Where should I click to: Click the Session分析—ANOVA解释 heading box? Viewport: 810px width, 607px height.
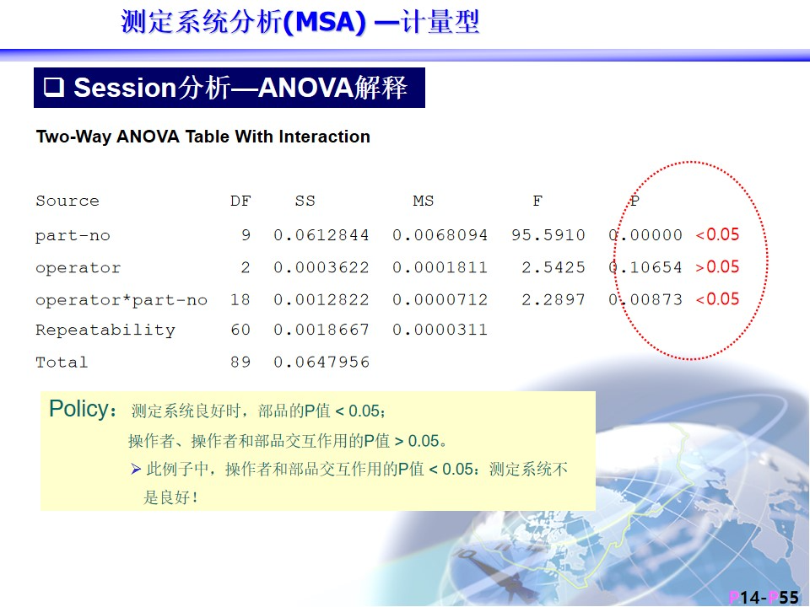229,88
